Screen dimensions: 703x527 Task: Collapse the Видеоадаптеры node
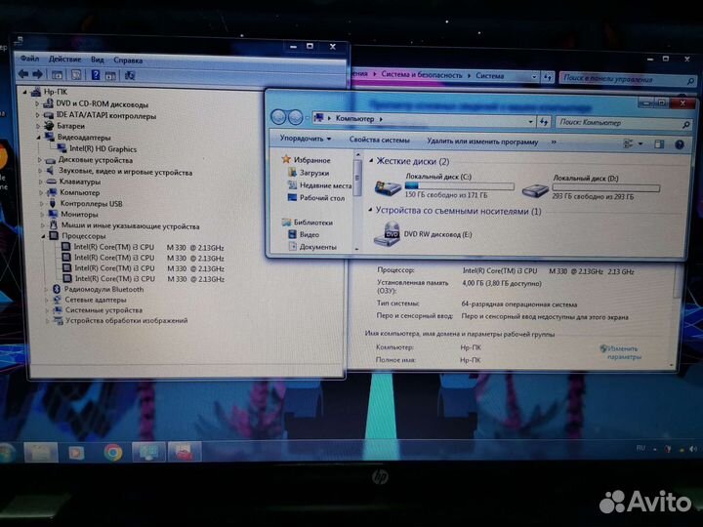point(38,138)
